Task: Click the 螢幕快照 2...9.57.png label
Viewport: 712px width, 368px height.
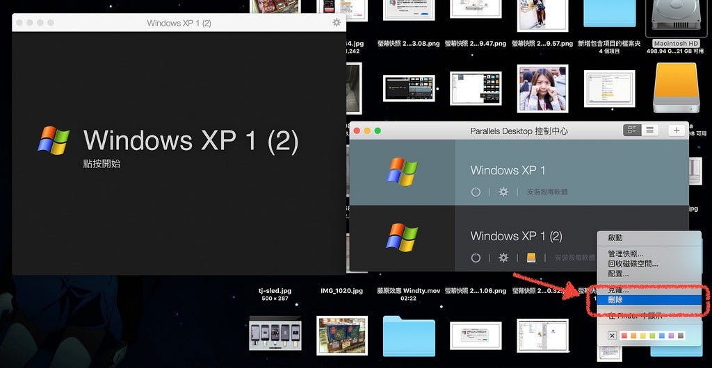Action: pos(542,44)
